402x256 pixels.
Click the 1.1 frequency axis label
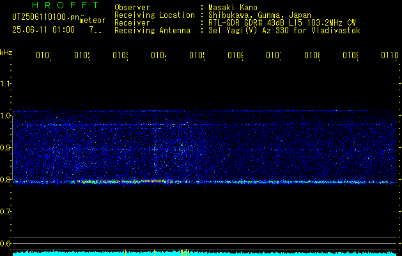[x=5, y=83]
